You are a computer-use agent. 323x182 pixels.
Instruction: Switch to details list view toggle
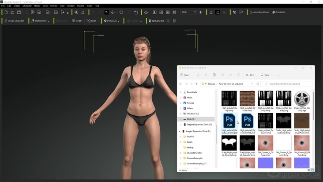(x=309, y=170)
